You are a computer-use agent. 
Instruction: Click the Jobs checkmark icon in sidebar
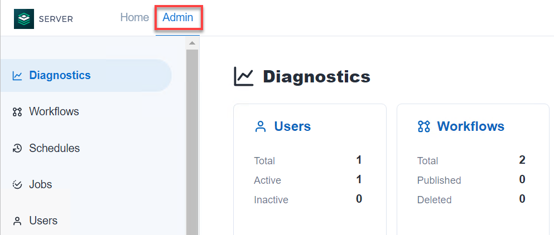click(17, 184)
